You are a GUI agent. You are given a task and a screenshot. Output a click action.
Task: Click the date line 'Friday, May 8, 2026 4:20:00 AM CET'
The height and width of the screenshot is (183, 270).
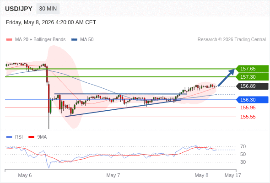(51, 22)
